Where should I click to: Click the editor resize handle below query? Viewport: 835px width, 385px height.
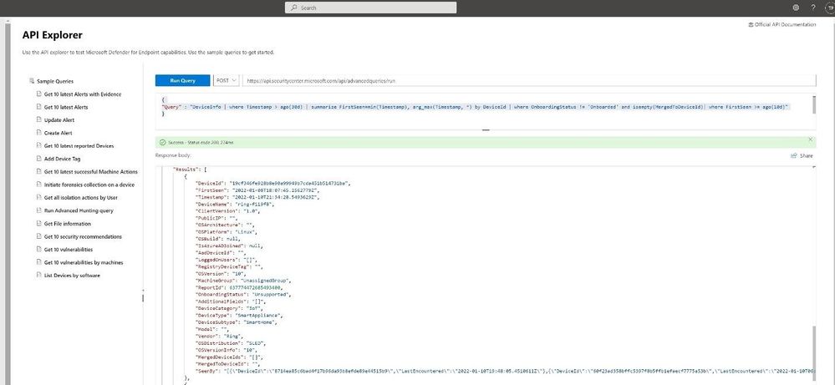pyautogui.click(x=486, y=129)
